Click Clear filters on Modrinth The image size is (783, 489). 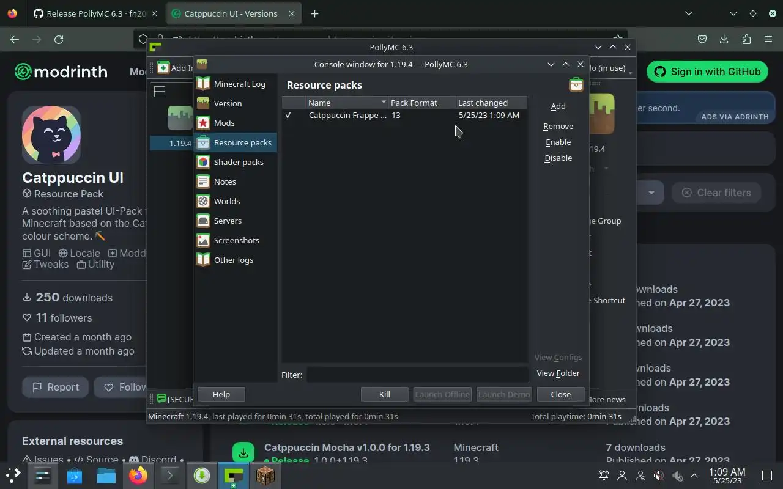(x=716, y=193)
